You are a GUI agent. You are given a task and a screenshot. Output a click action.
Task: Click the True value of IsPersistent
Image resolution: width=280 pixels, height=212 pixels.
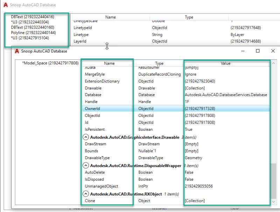188,129
